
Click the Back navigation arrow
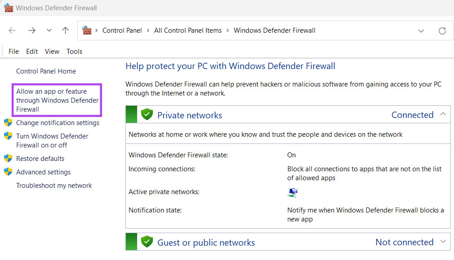coord(12,30)
